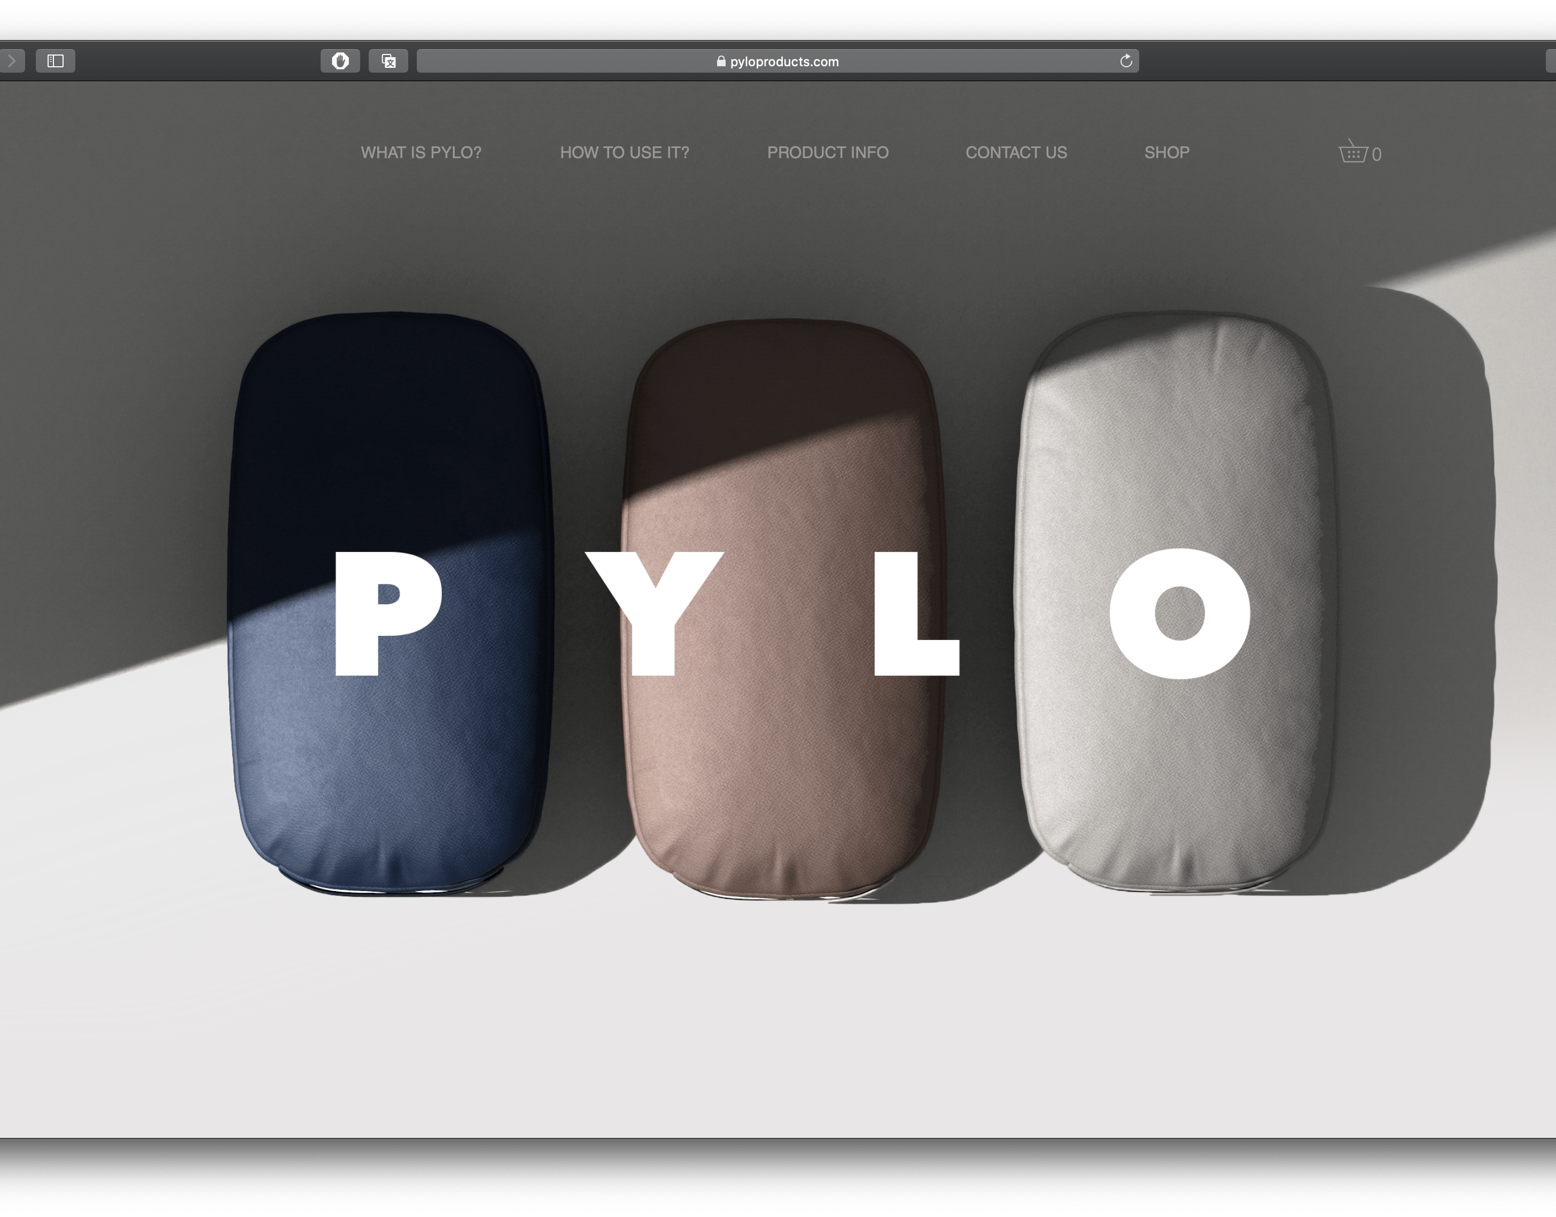
Task: Click the large letter P in logo
Action: (x=388, y=613)
